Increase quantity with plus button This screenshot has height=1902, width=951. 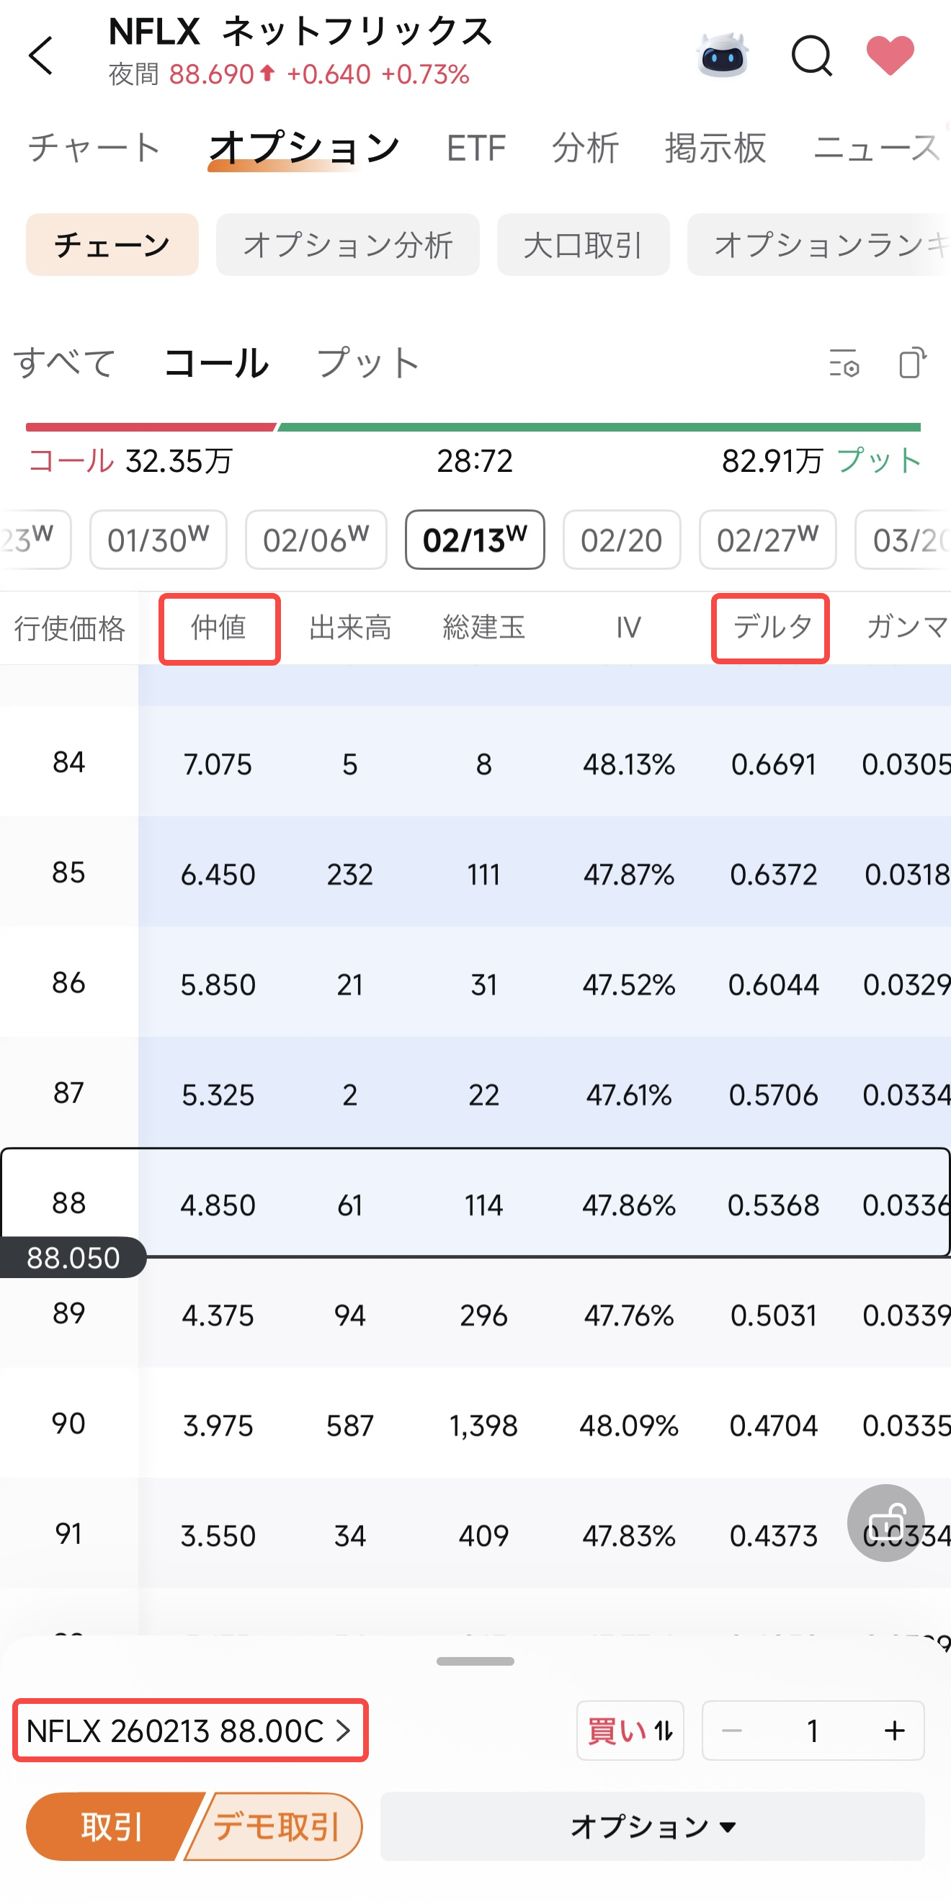[895, 1730]
